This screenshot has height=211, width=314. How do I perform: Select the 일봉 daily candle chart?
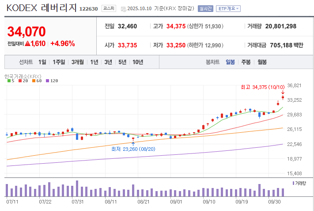click(230, 62)
